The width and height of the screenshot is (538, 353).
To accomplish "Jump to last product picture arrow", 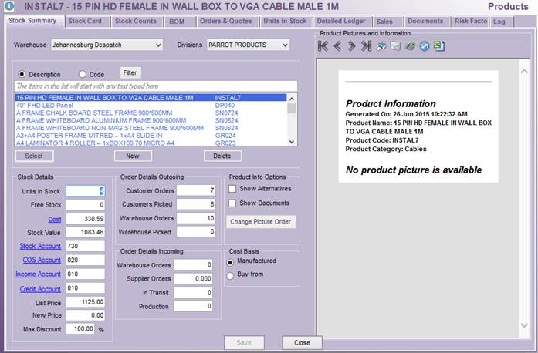I will pos(366,47).
